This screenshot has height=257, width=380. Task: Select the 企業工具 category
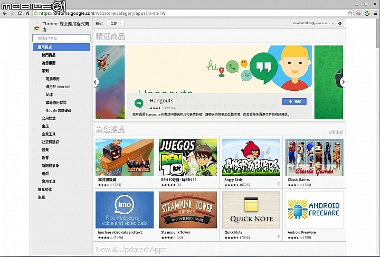[49, 134]
